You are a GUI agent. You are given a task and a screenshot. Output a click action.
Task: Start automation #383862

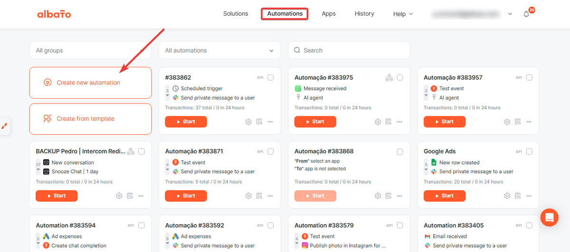[x=186, y=122]
